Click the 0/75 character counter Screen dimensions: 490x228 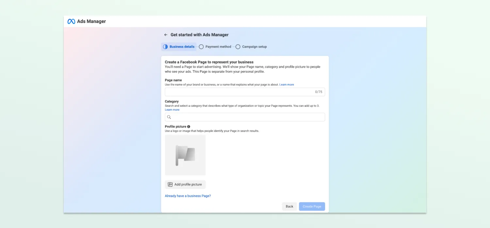[x=318, y=92]
